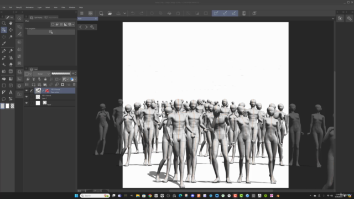Toggle third snap to grid button
This screenshot has height=199, width=354.
(233, 13)
